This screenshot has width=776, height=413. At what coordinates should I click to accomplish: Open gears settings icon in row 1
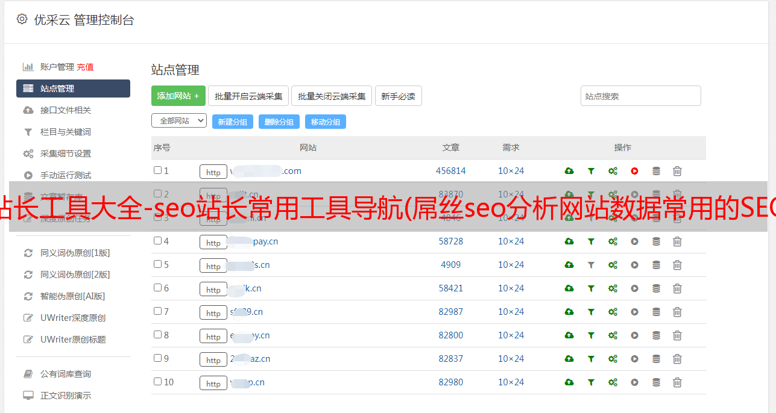[613, 171]
